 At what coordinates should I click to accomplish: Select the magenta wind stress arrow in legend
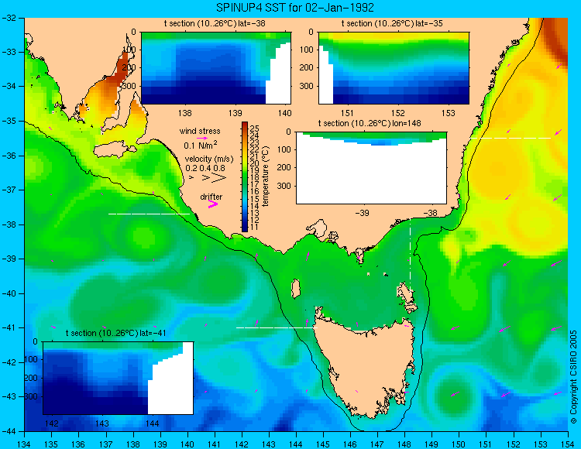[x=202, y=138]
